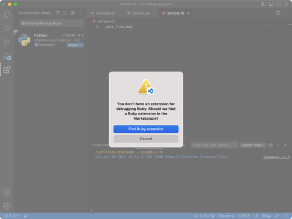Split the editor right
This screenshot has height=219, width=292.
[278, 13]
